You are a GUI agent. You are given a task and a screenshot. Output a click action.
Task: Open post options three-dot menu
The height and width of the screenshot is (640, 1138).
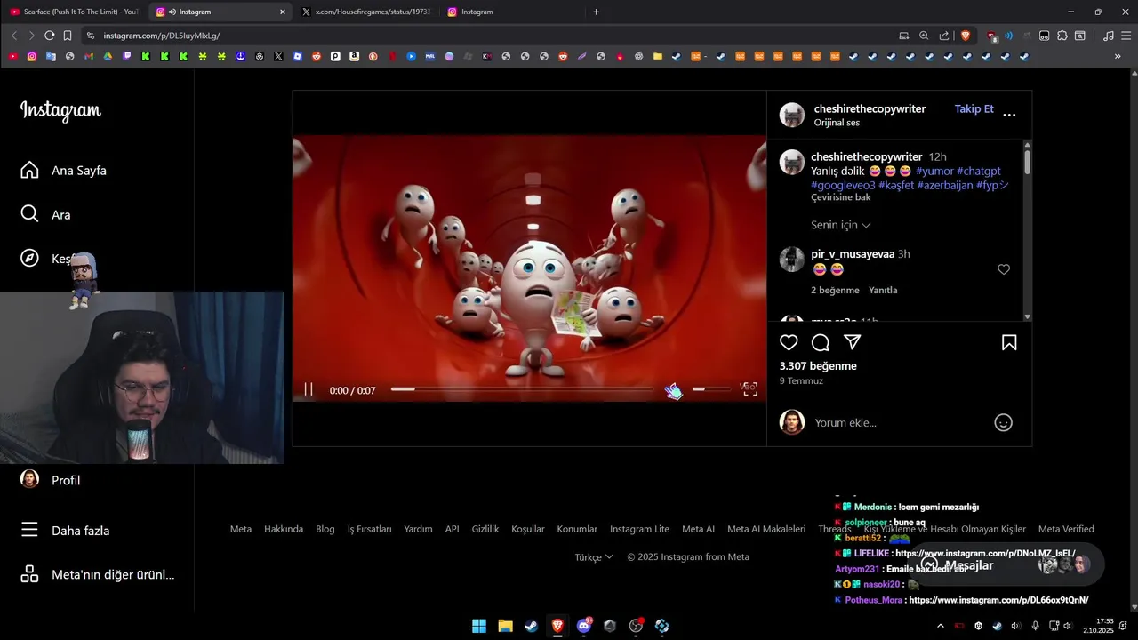1009,115
